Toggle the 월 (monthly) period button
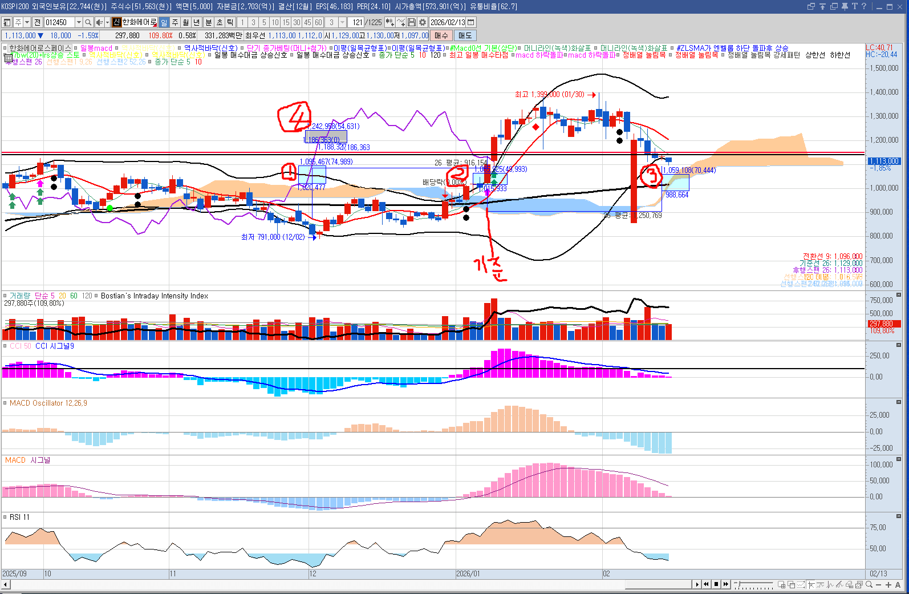The image size is (909, 594). [186, 22]
